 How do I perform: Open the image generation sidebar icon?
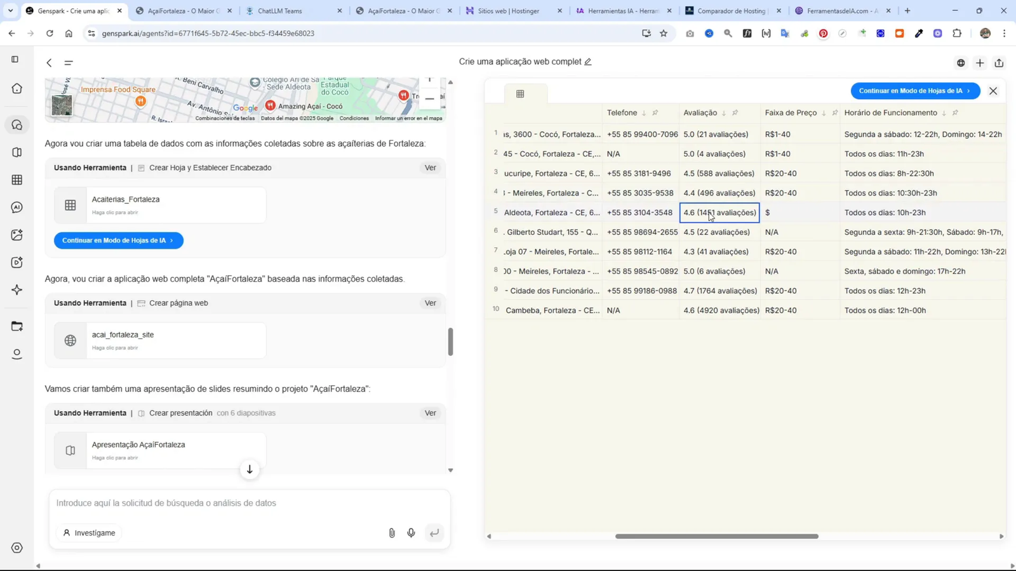17,234
